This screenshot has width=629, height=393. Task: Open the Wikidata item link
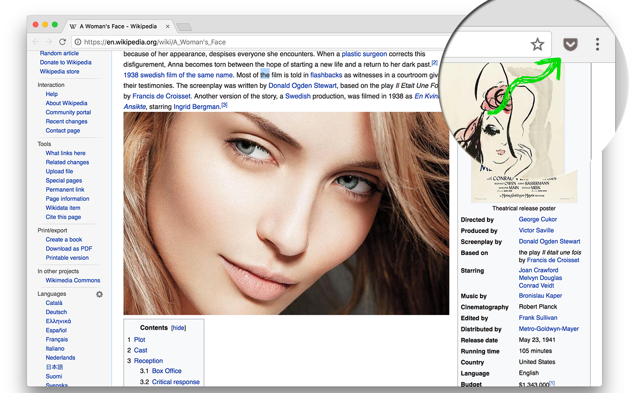pyautogui.click(x=63, y=207)
